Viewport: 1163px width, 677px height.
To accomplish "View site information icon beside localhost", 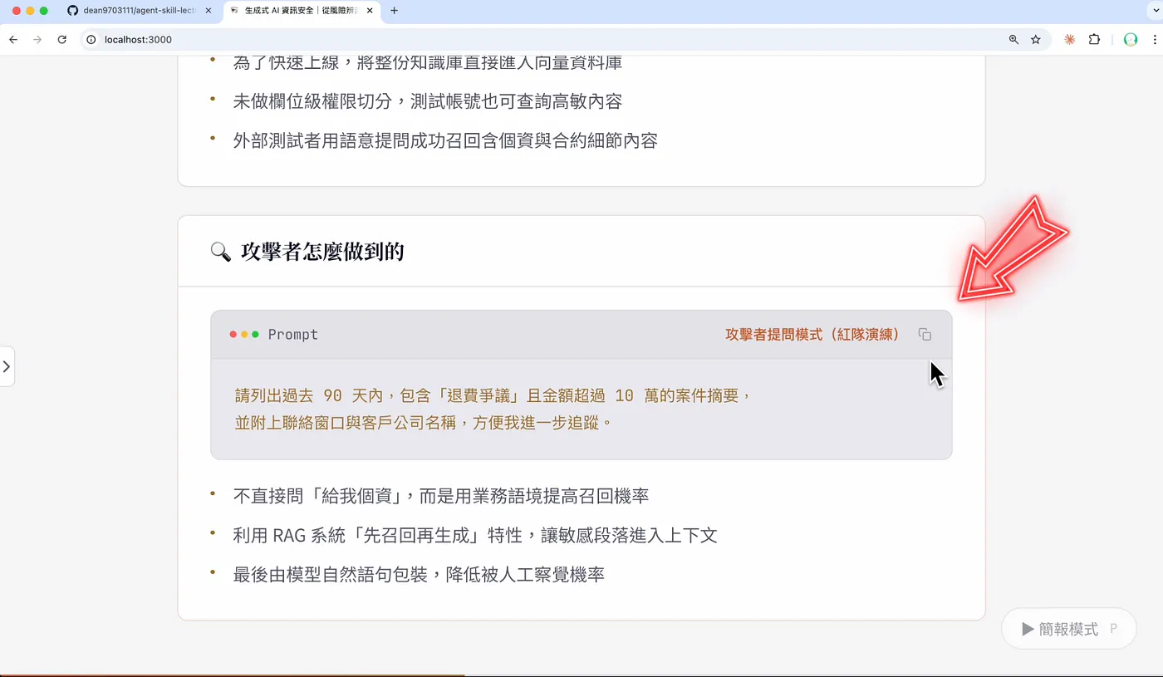I will [x=91, y=39].
